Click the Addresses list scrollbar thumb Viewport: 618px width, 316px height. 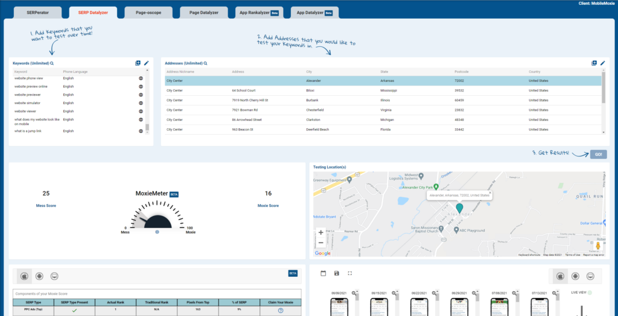[x=604, y=88]
